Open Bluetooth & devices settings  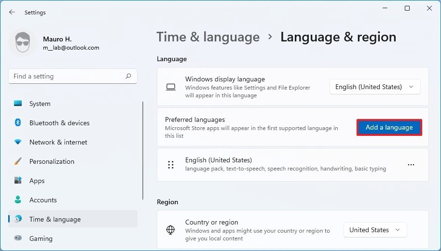click(73, 123)
